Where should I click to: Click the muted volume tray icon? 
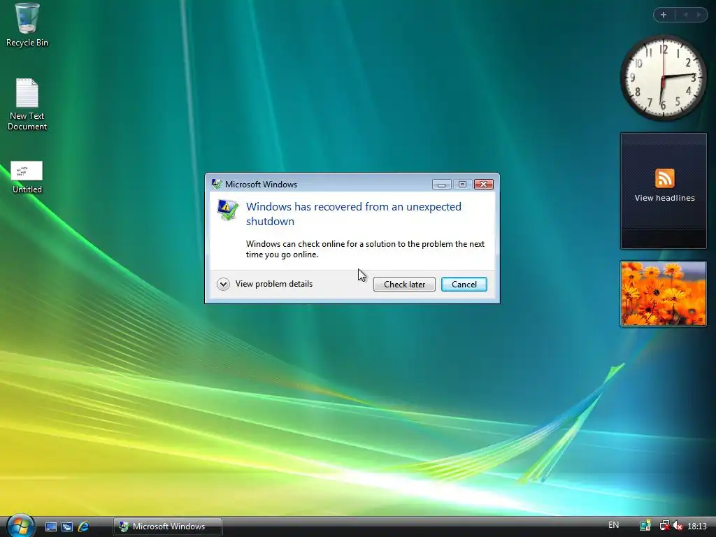[x=677, y=526]
